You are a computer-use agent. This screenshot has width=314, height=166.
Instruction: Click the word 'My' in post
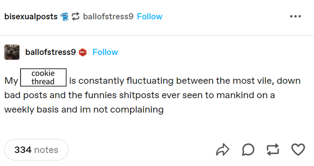click(11, 81)
